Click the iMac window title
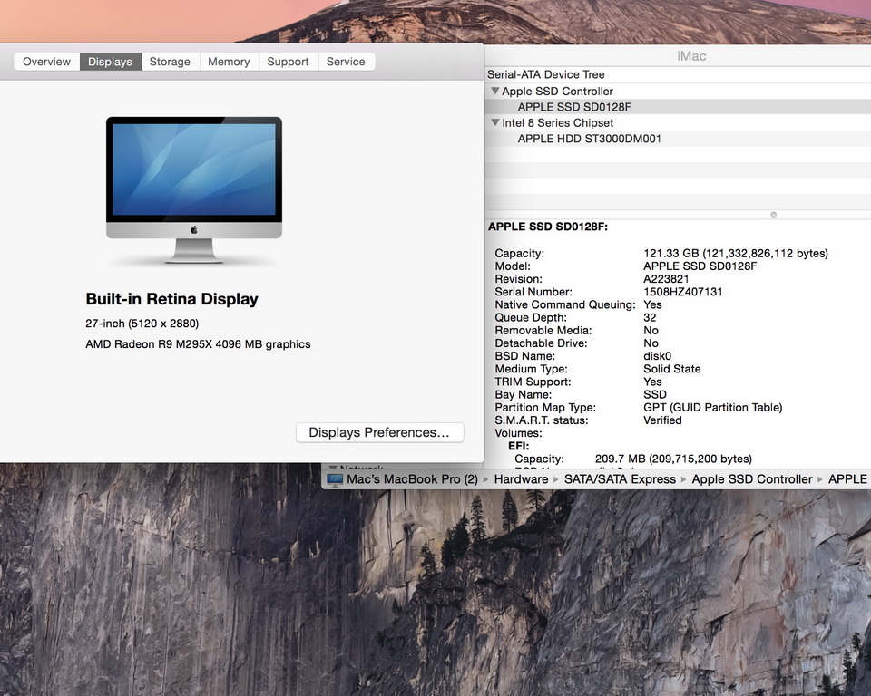This screenshot has width=871, height=696. pos(691,56)
